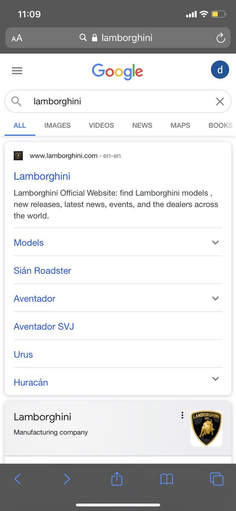
Task: Open the account avatar with letter d
Action: (x=220, y=70)
